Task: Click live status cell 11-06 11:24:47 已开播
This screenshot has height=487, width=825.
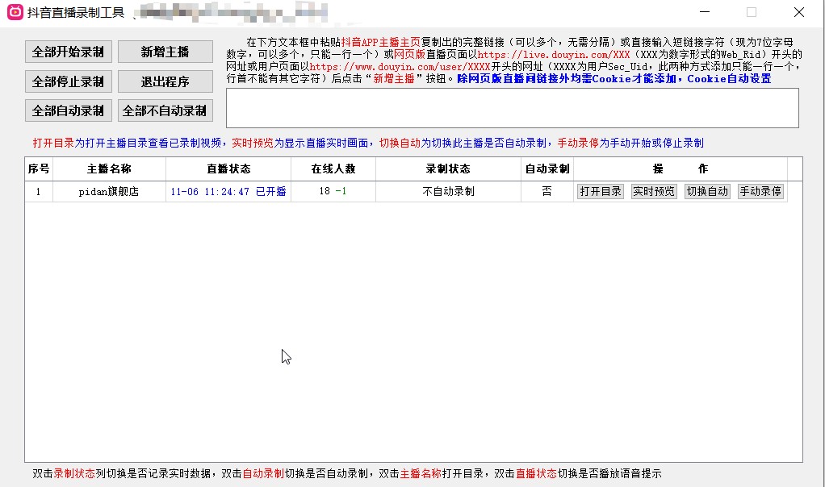Action: (x=228, y=191)
